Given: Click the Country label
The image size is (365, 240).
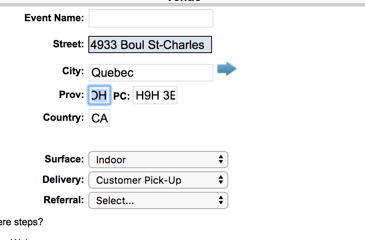Looking at the screenshot, I should click(x=63, y=118).
